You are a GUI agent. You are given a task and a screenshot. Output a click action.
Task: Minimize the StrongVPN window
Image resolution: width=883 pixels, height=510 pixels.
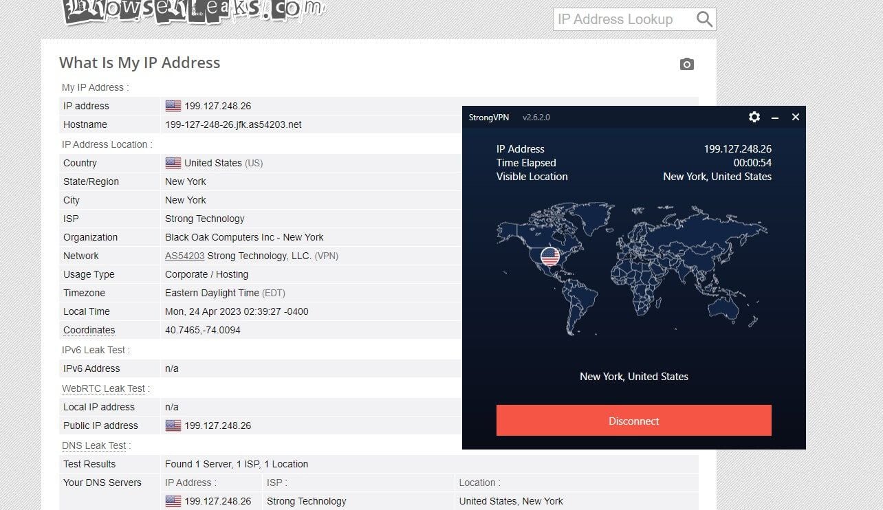(x=775, y=118)
